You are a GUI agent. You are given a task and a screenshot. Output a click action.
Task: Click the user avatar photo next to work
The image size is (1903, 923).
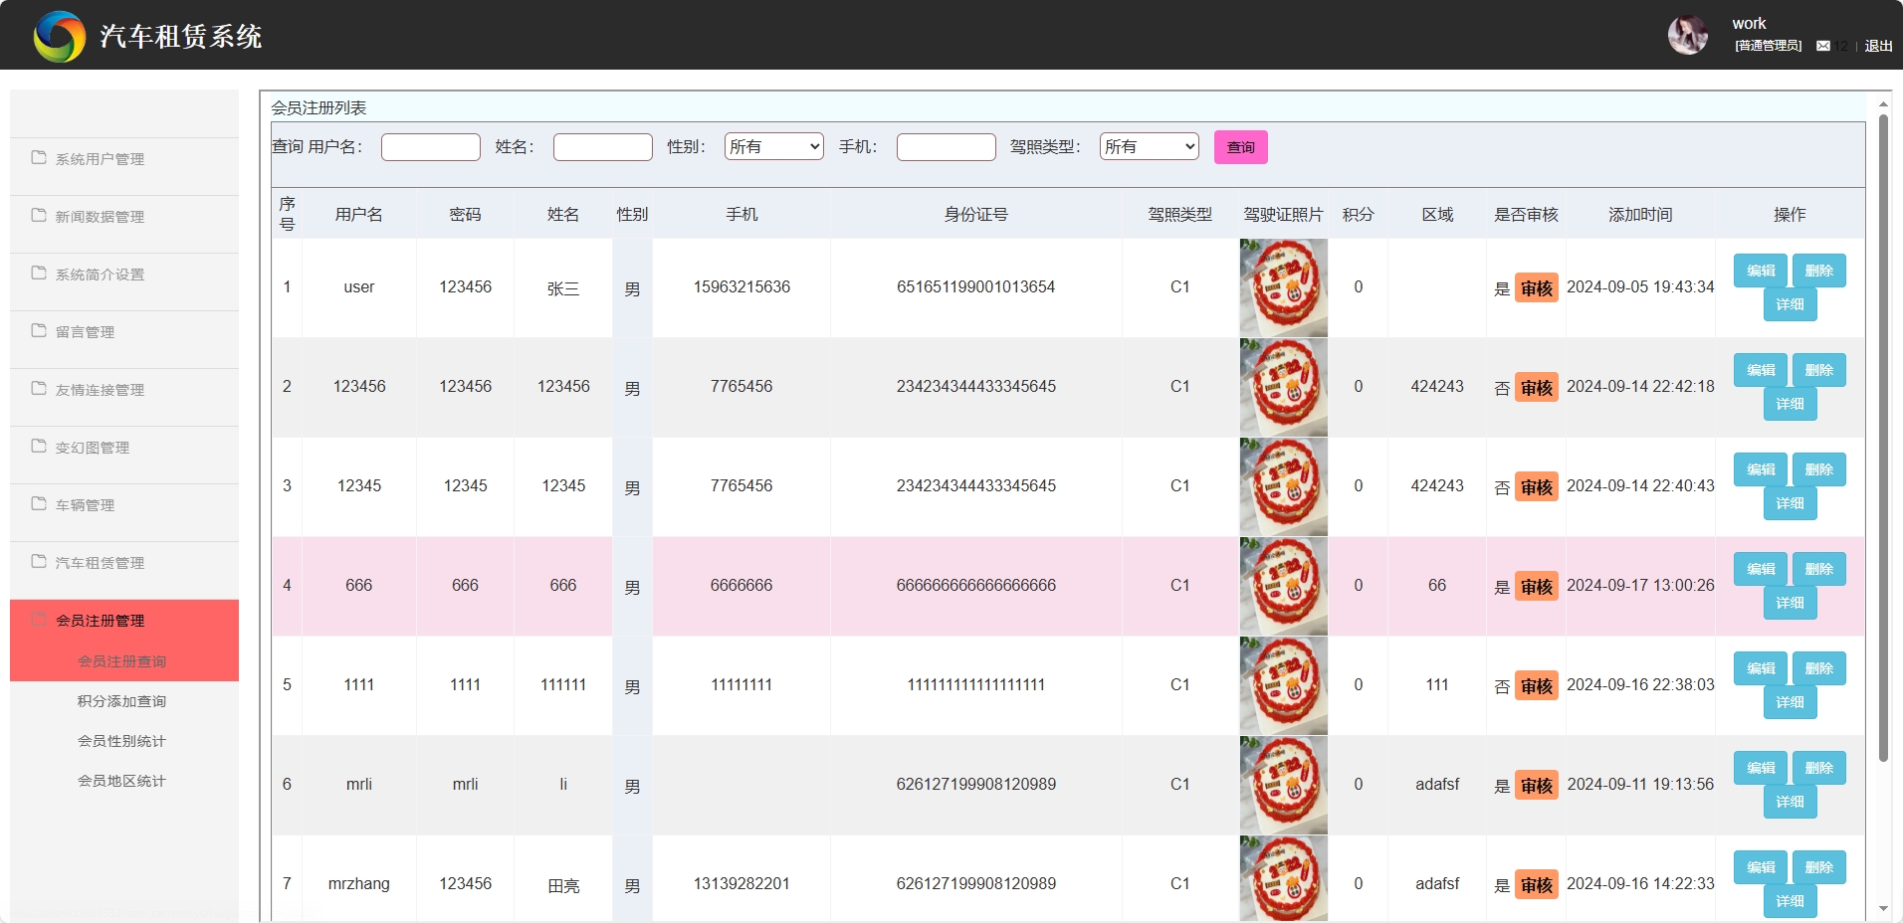pos(1688,34)
